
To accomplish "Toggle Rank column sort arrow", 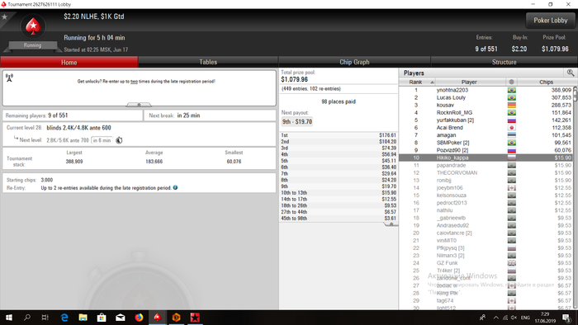I will click(x=432, y=82).
